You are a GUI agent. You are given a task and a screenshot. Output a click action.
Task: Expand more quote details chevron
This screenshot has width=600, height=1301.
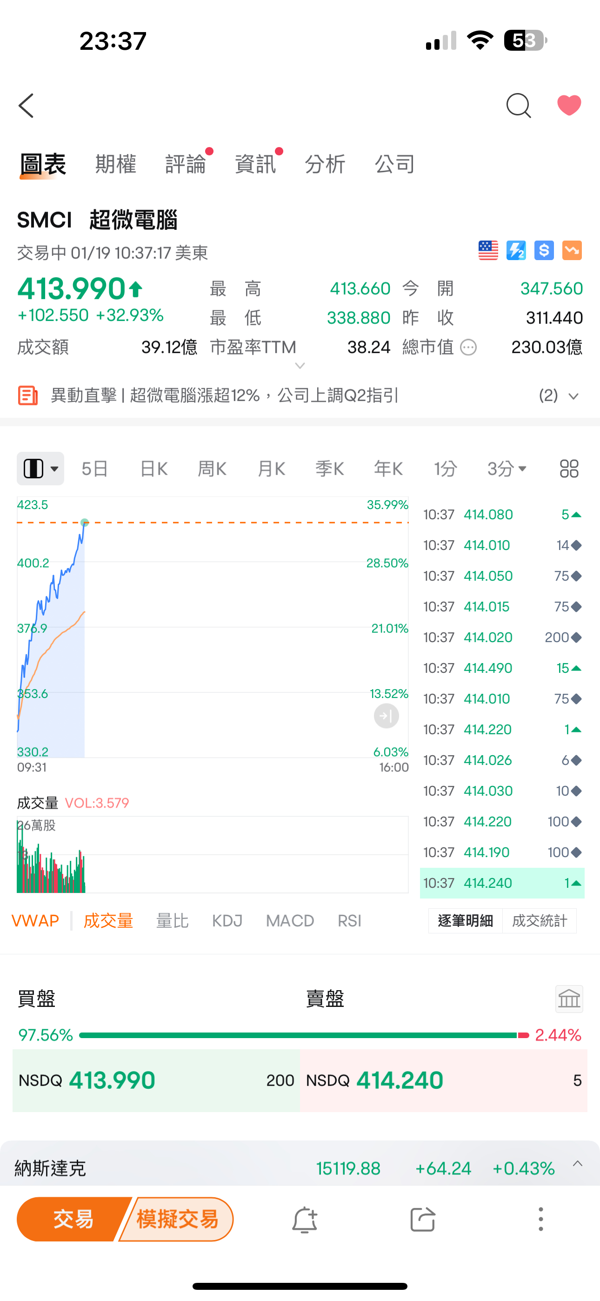coord(300,366)
